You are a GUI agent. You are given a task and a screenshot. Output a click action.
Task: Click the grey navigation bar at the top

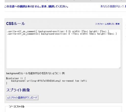point(65,1)
